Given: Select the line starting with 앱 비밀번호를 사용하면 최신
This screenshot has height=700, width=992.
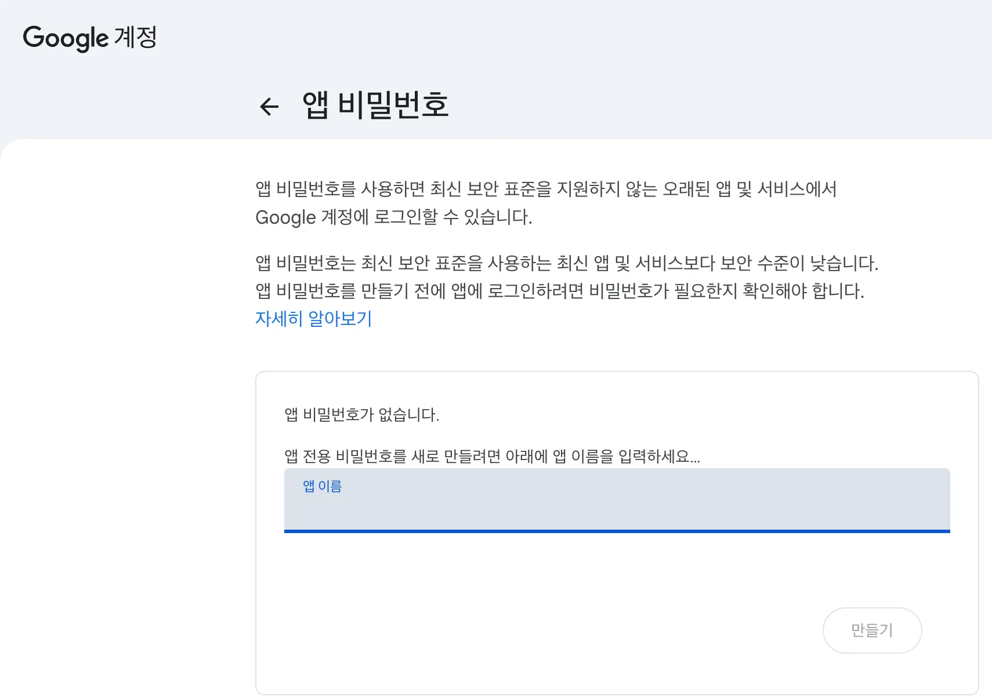Looking at the screenshot, I should (546, 189).
